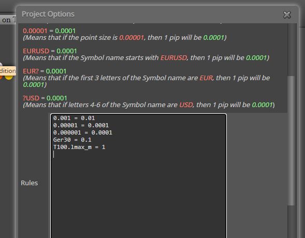This screenshot has height=238, width=305.
Task: Place cursor in the empty Rules textarea area
Action: pos(138,195)
